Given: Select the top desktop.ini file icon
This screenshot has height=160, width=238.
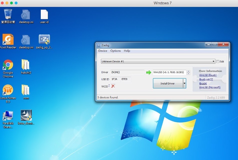Looking at the screenshot, I should [26, 16].
